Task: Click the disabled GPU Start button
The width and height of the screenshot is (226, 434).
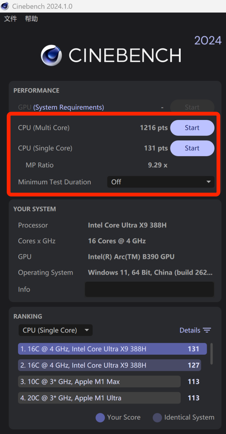Action: click(192, 107)
